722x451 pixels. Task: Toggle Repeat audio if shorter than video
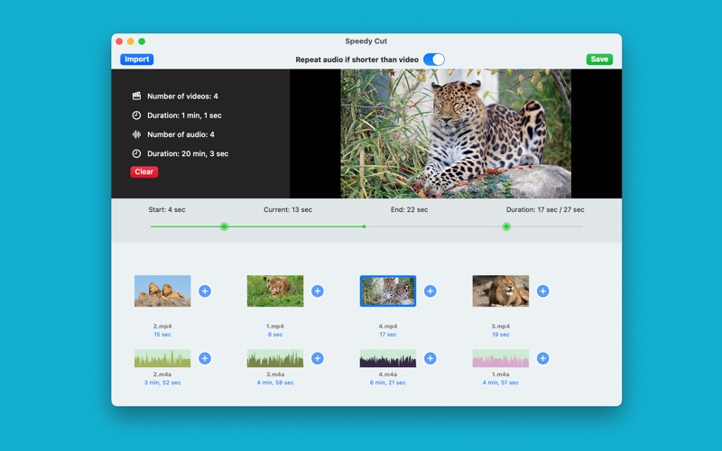point(433,60)
